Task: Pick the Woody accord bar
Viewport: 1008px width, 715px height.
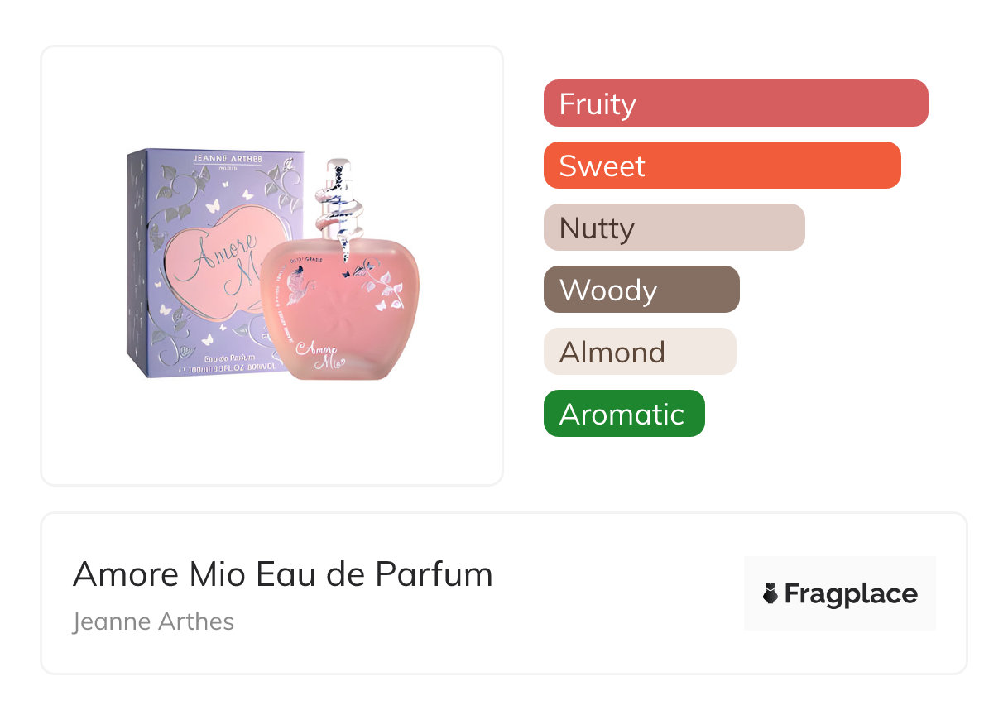Action: (x=641, y=290)
